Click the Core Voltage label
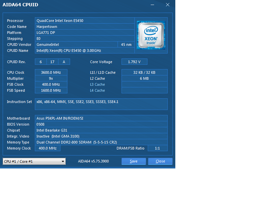255x204 pixels. [x=101, y=62]
